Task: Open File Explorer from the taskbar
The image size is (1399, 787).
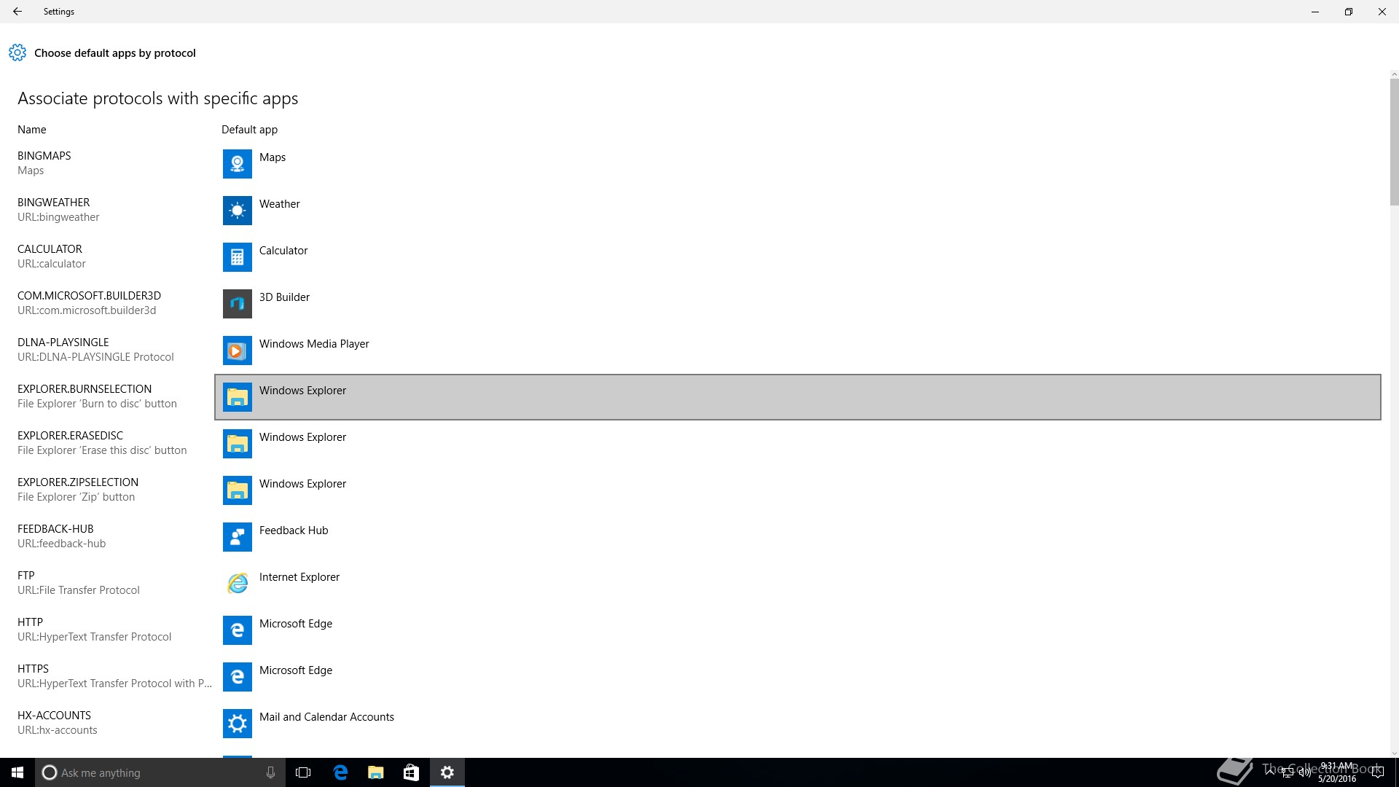Action: point(376,772)
